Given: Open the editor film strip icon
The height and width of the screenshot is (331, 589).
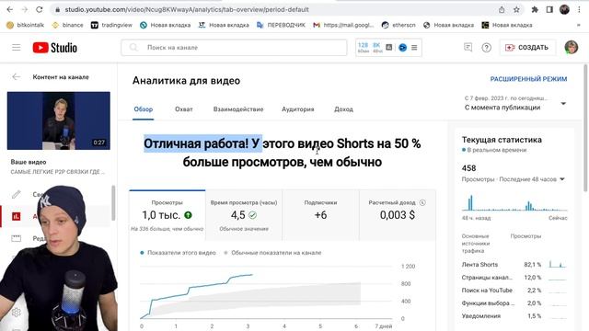Looking at the screenshot, I should tap(17, 238).
